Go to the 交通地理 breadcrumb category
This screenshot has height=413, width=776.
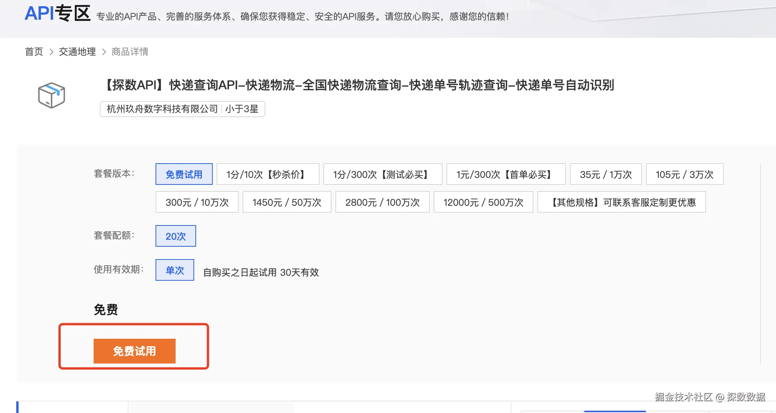coord(77,52)
